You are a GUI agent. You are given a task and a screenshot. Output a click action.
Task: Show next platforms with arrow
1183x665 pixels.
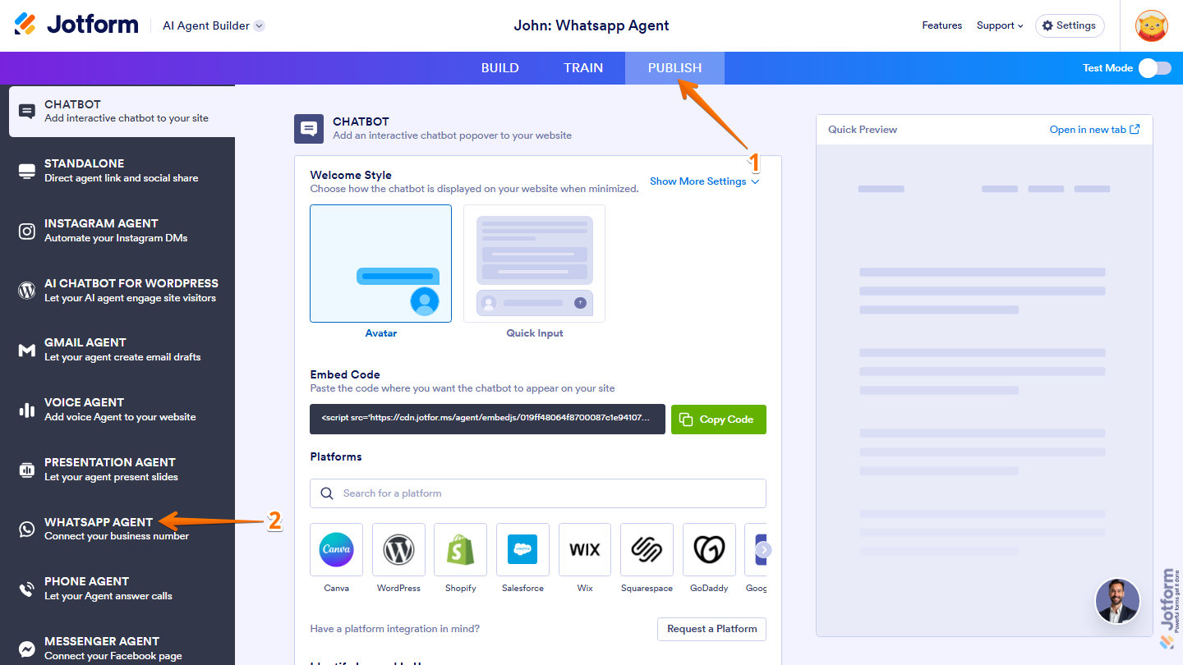(x=764, y=550)
